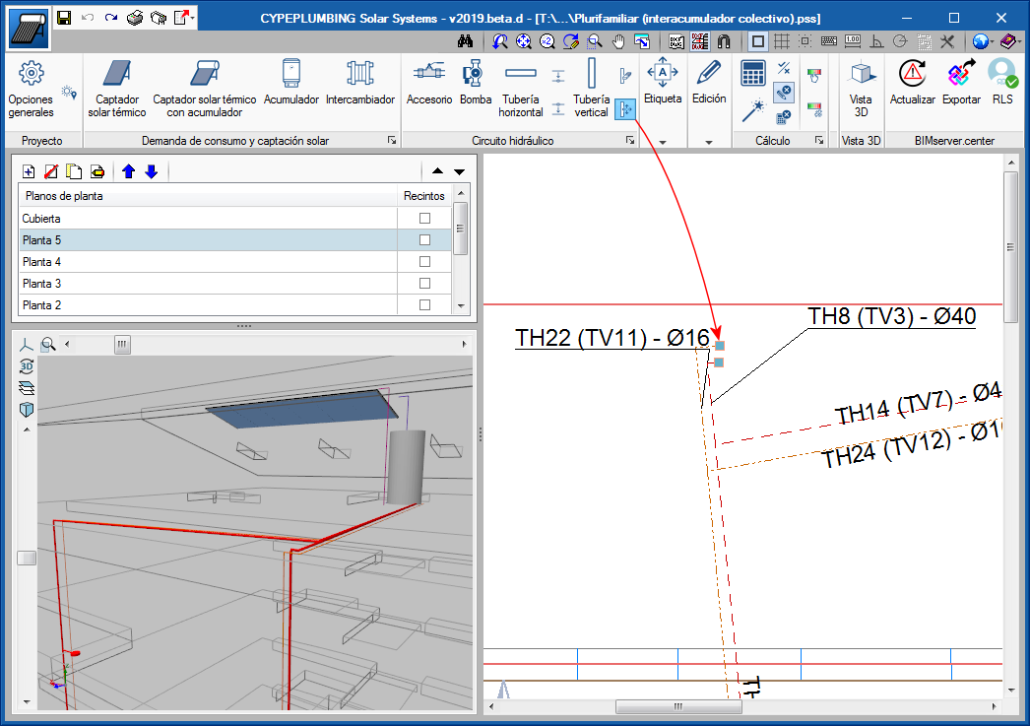Select the Planta 3 floor plan row
This screenshot has height=726, width=1030.
tap(208, 283)
